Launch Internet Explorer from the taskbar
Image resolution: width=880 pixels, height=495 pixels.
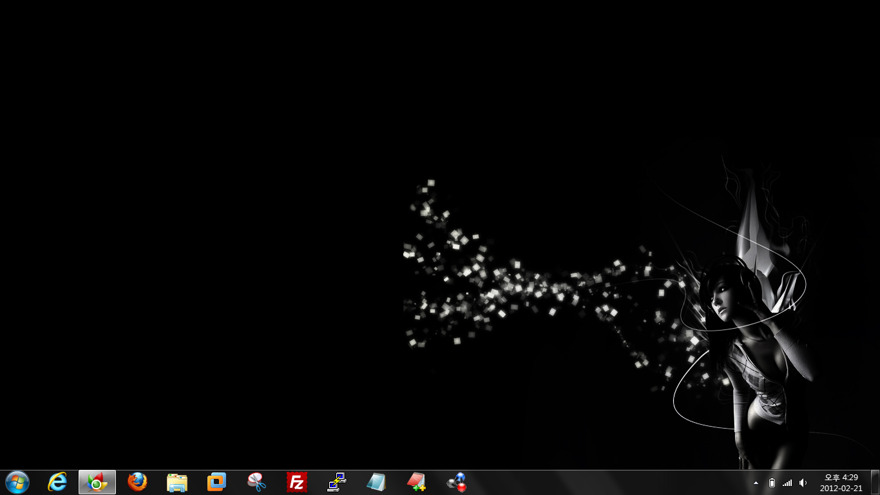pyautogui.click(x=57, y=482)
